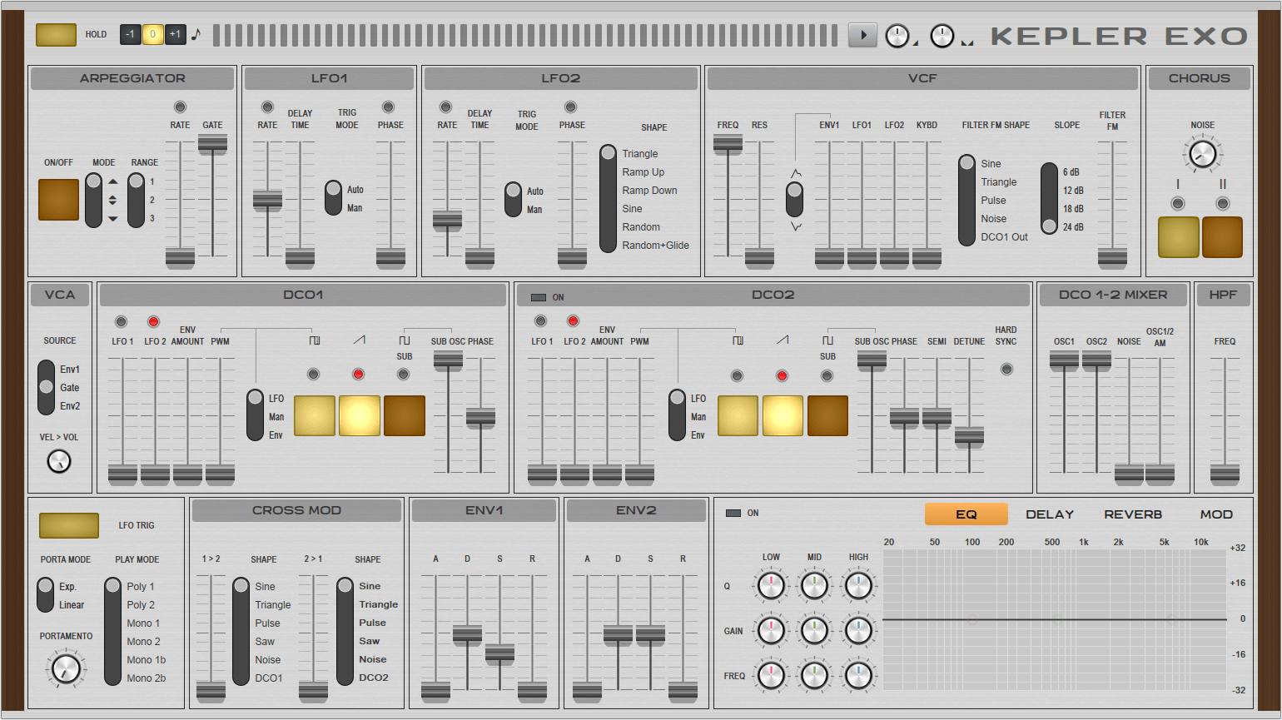Click the musical note icon in the top bar
The image size is (1282, 720).
point(197,34)
